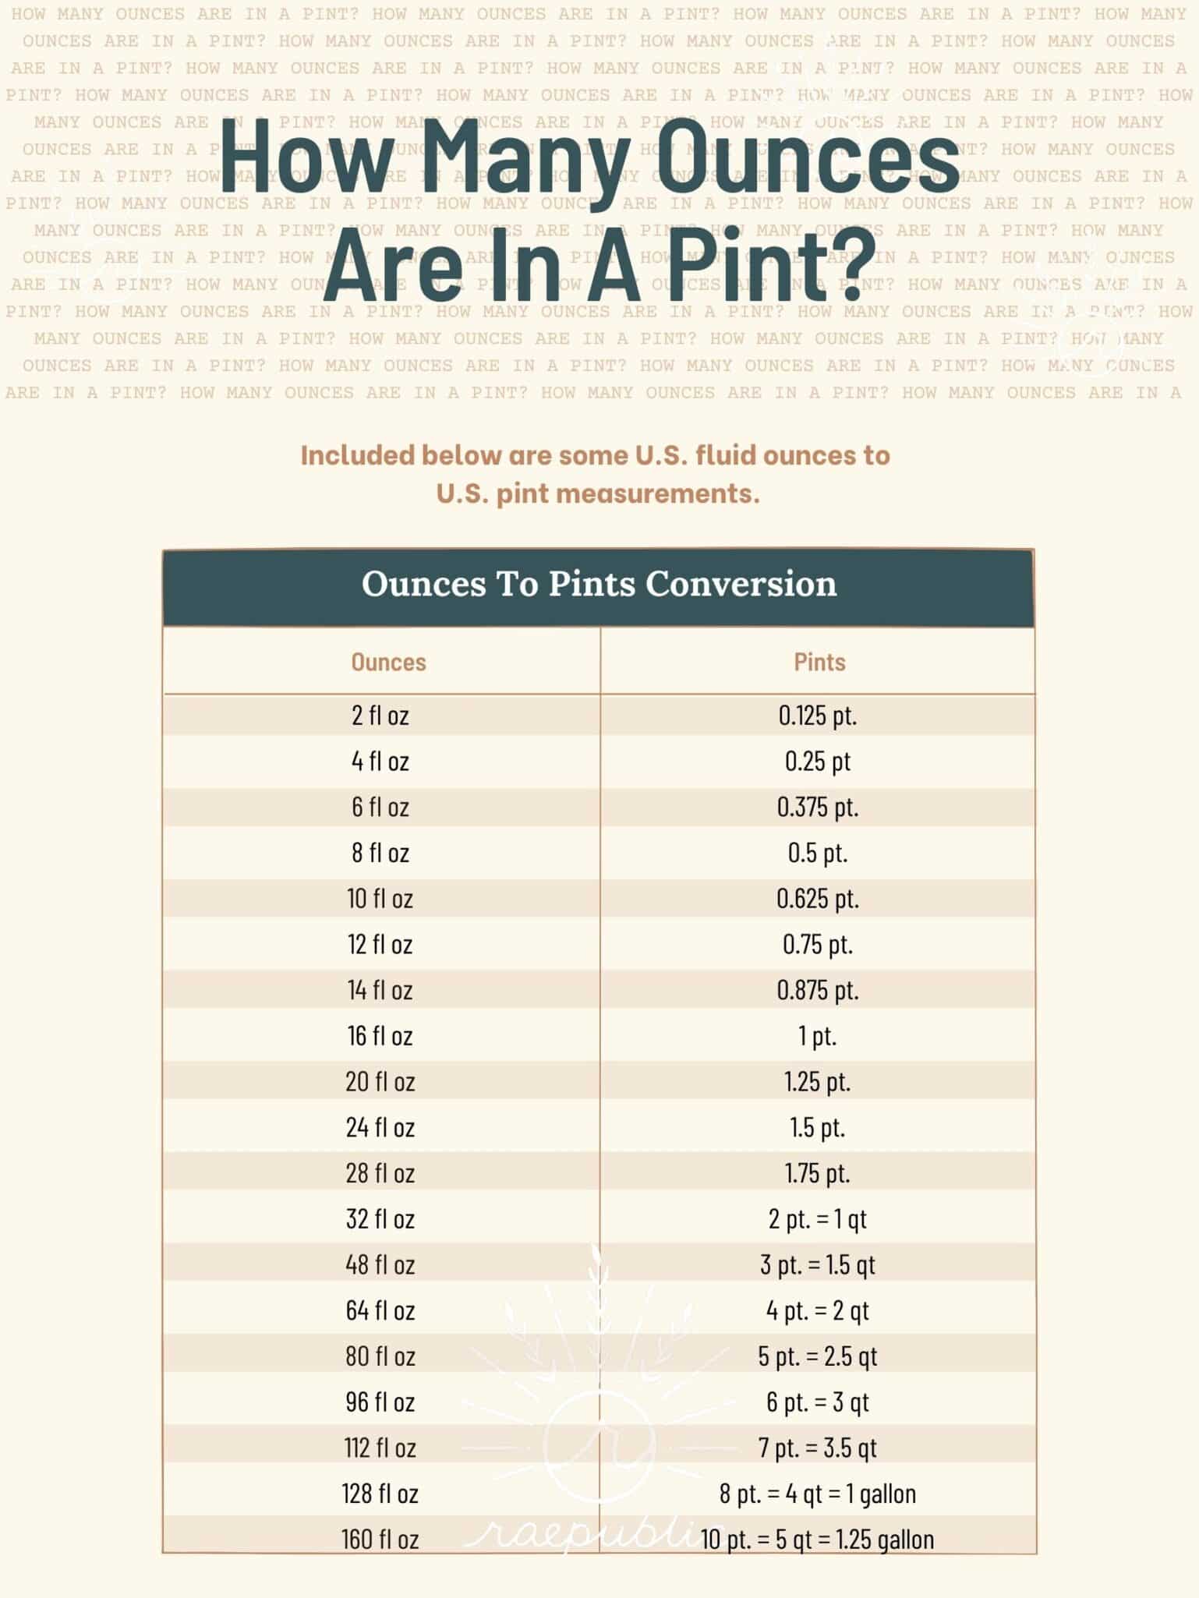Click the "2 fl oz" cell
1199x1598 pixels.
point(380,715)
